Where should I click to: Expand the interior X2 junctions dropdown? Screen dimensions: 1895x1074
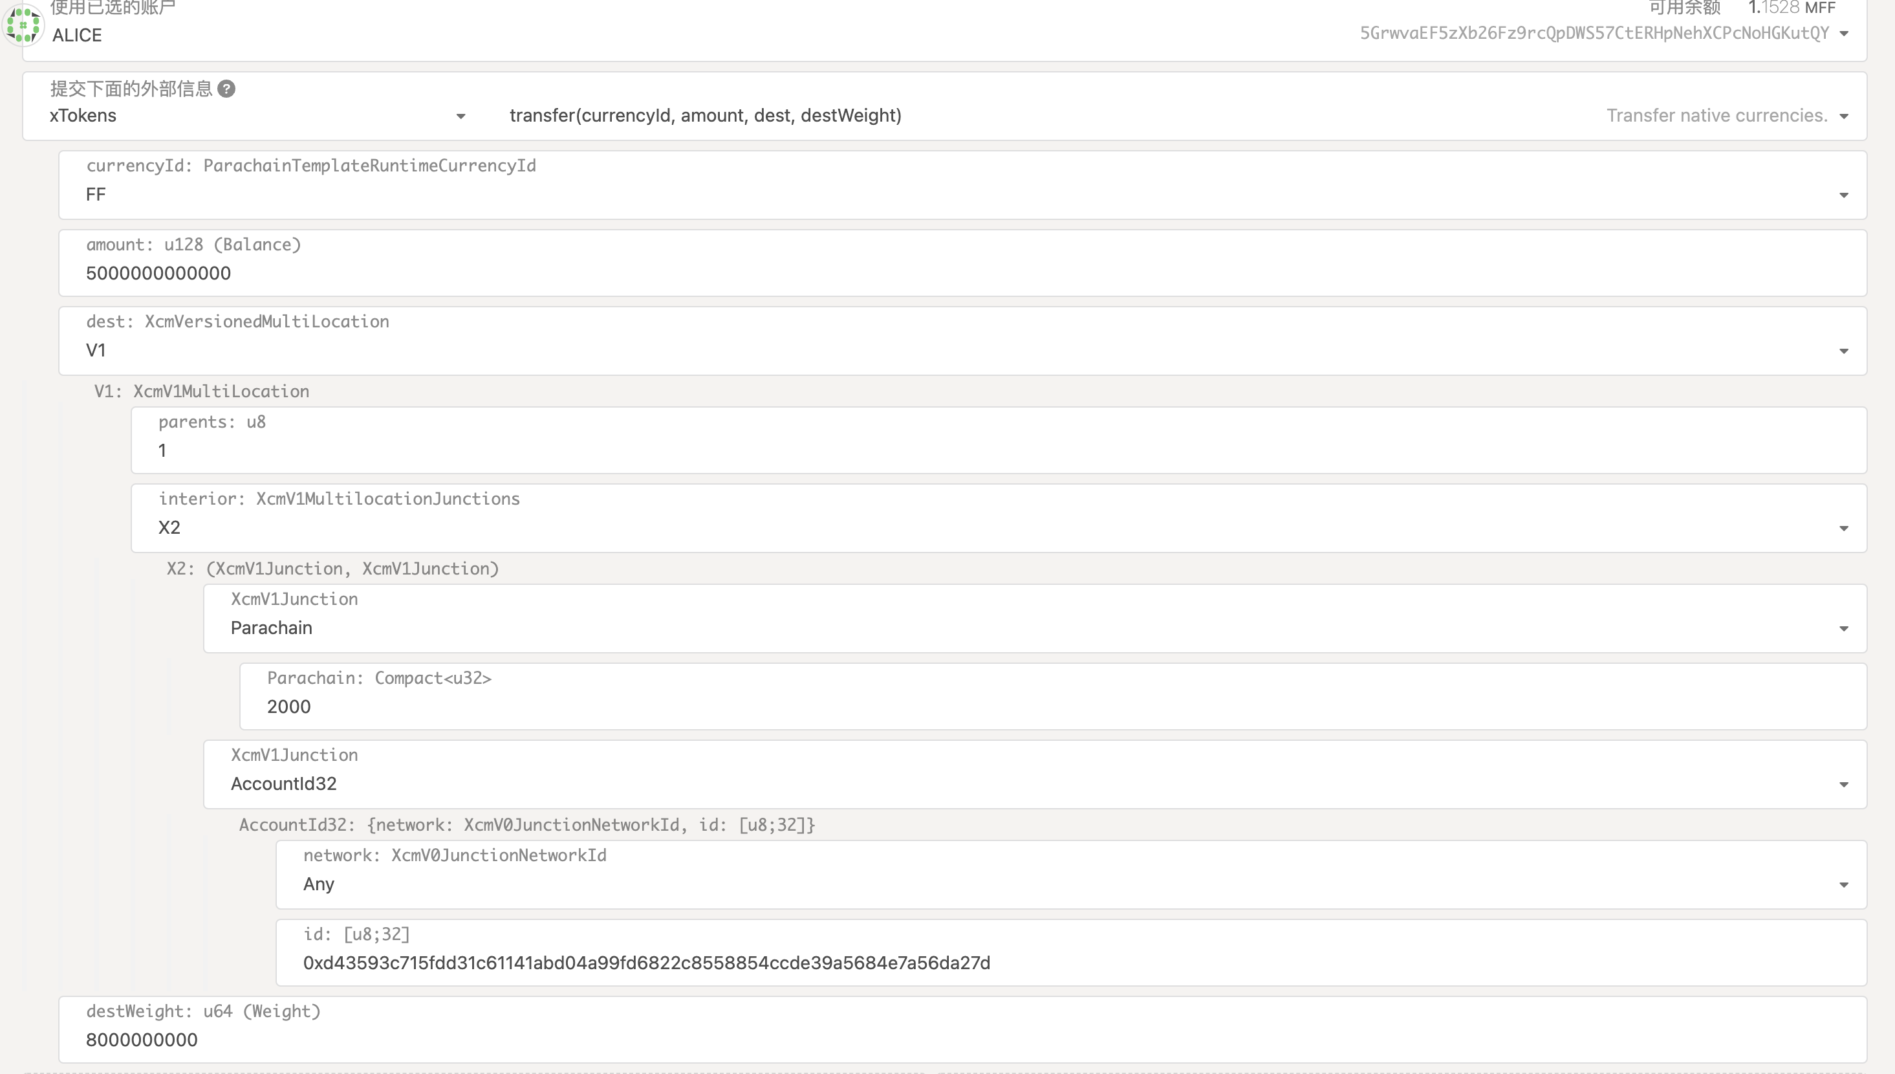tap(1843, 528)
